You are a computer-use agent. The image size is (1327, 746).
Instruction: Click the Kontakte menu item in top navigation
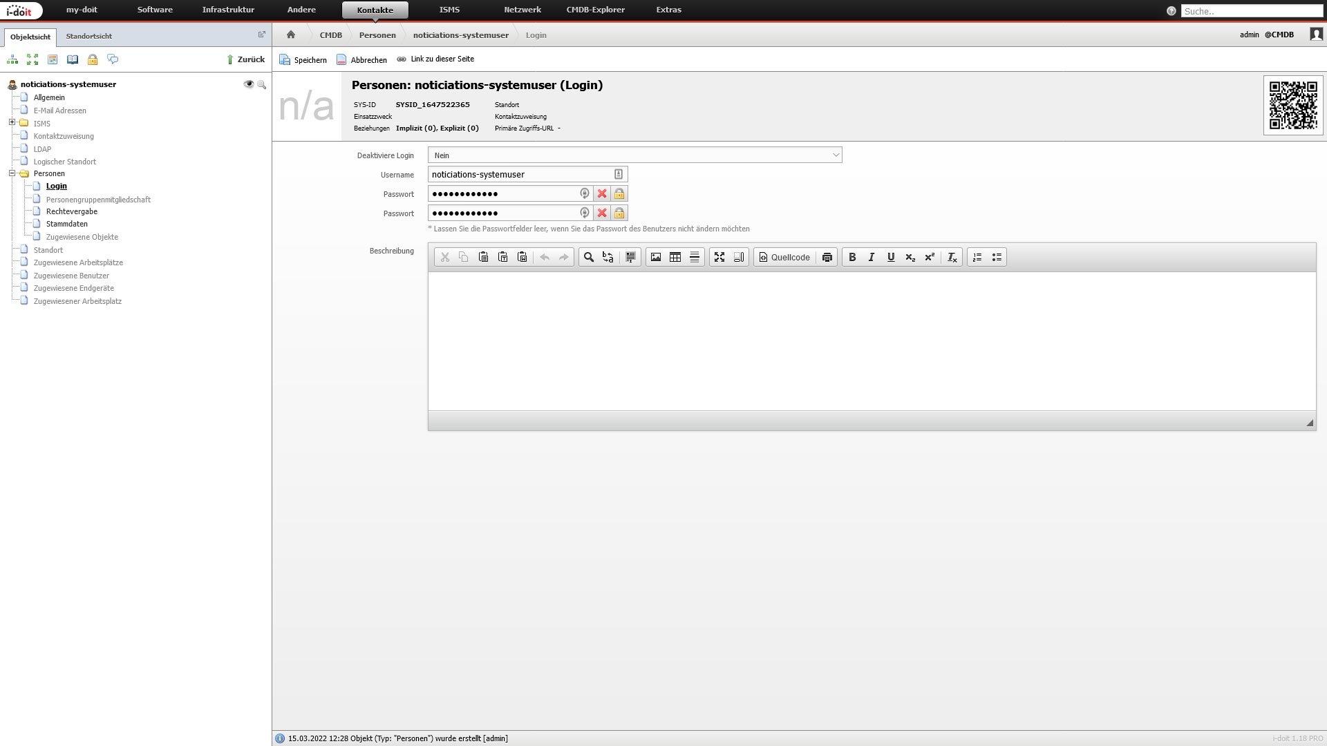tap(375, 9)
